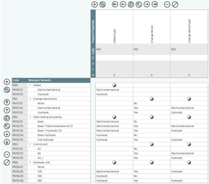This screenshot has height=184, width=209.
Task: Click the P03 code cell
Action: (x=114, y=49)
